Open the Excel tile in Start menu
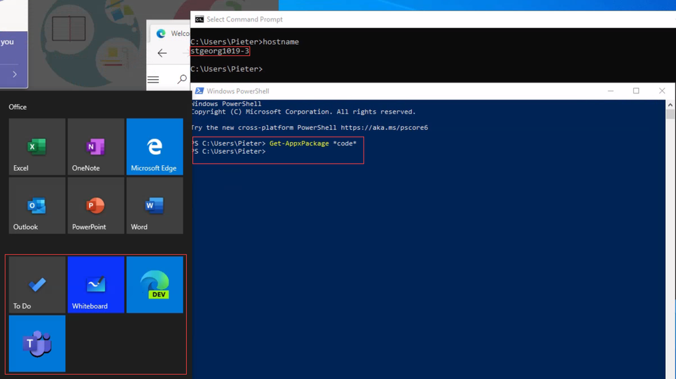The width and height of the screenshot is (676, 379). click(x=37, y=147)
